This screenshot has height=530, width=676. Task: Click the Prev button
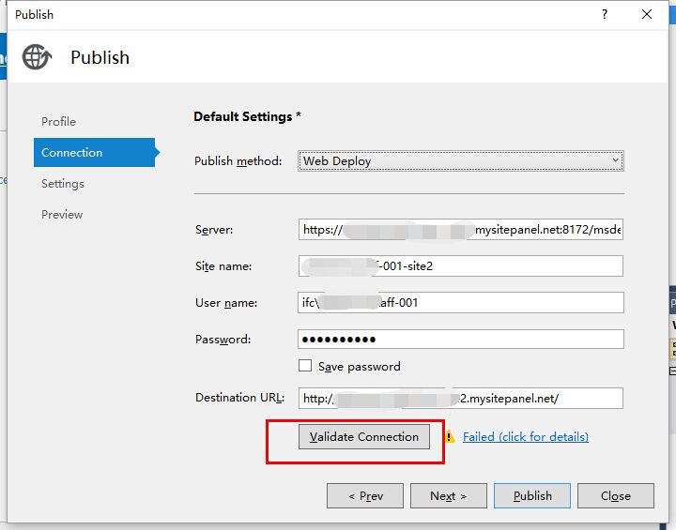click(x=365, y=495)
